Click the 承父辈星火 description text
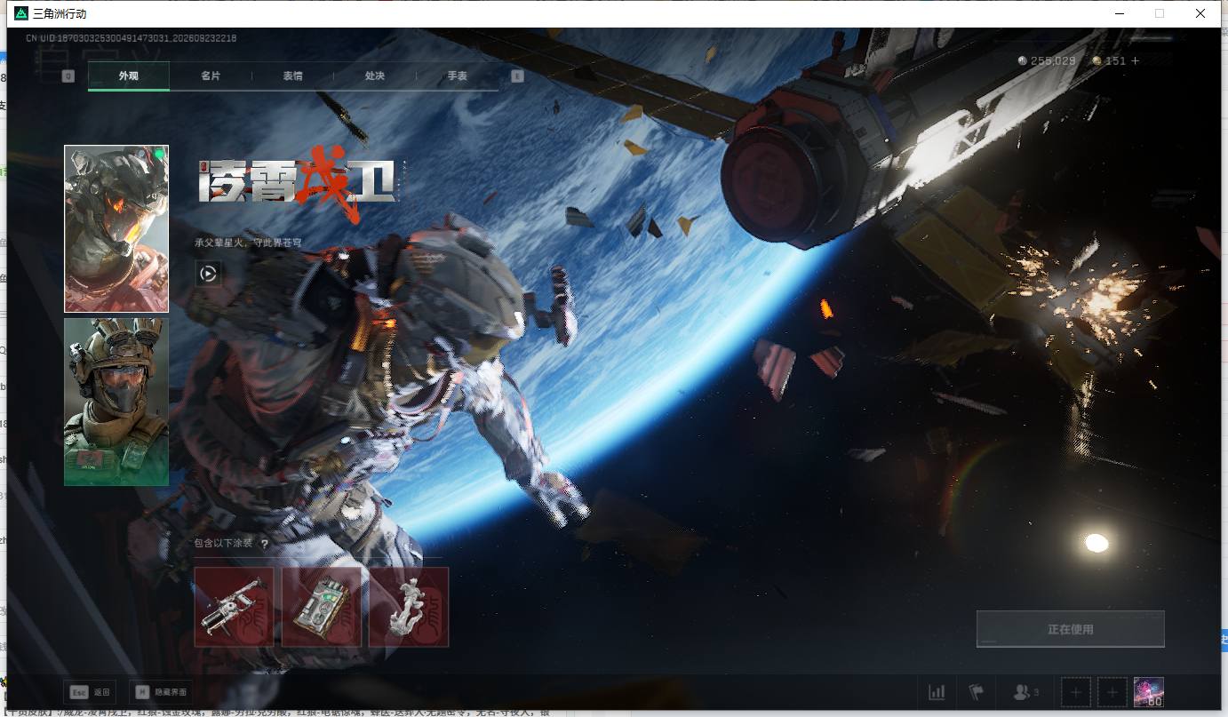 tap(248, 242)
